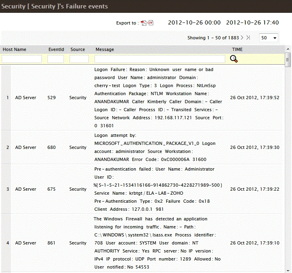This screenshot has height=273, width=292.
Task: Export failure events to CSV
Action: [x=150, y=22]
